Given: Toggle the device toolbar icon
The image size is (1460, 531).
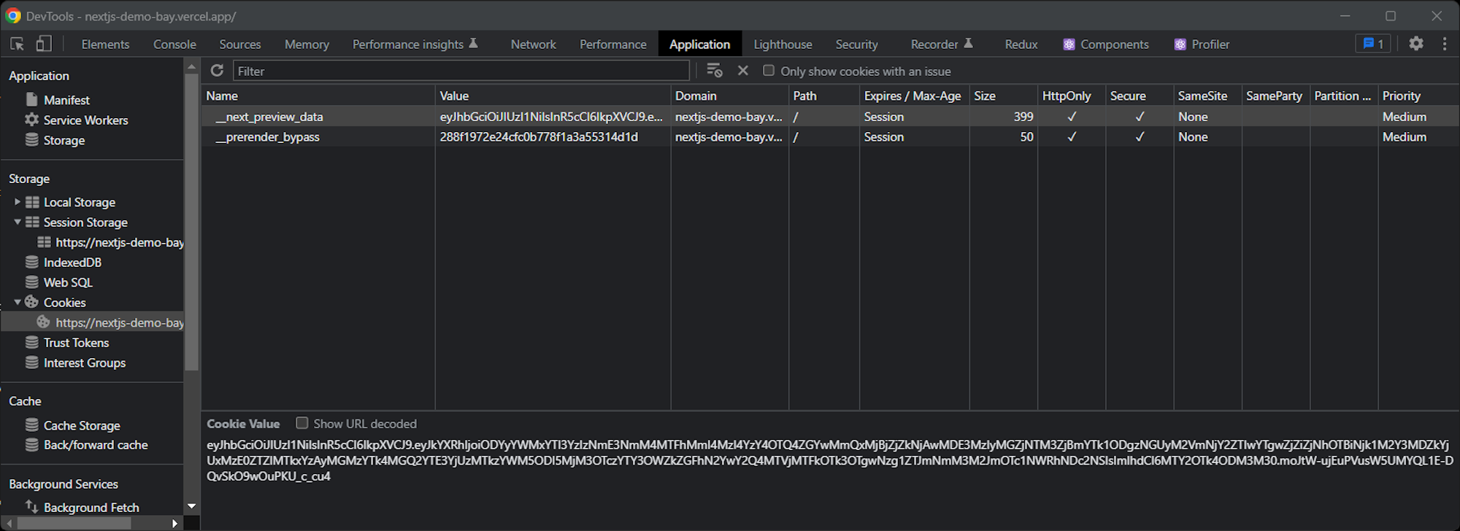Looking at the screenshot, I should 44,44.
